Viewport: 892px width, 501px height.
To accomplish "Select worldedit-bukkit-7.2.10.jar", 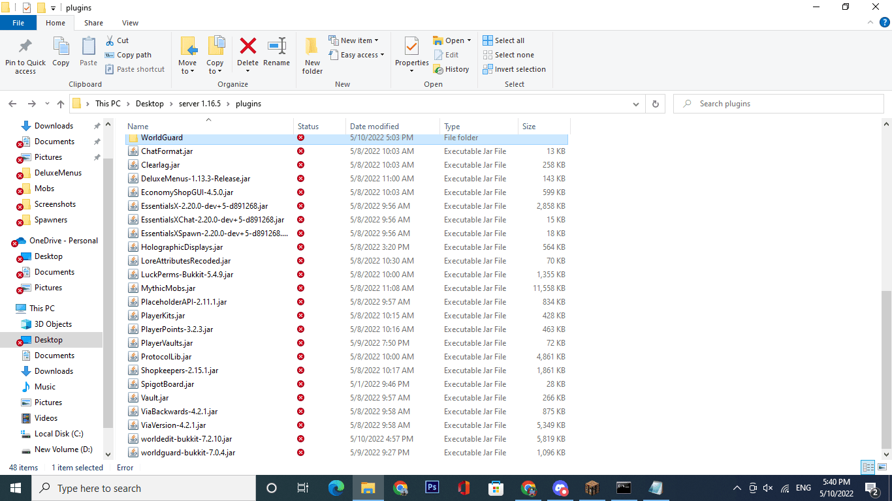I will coord(346,439).
